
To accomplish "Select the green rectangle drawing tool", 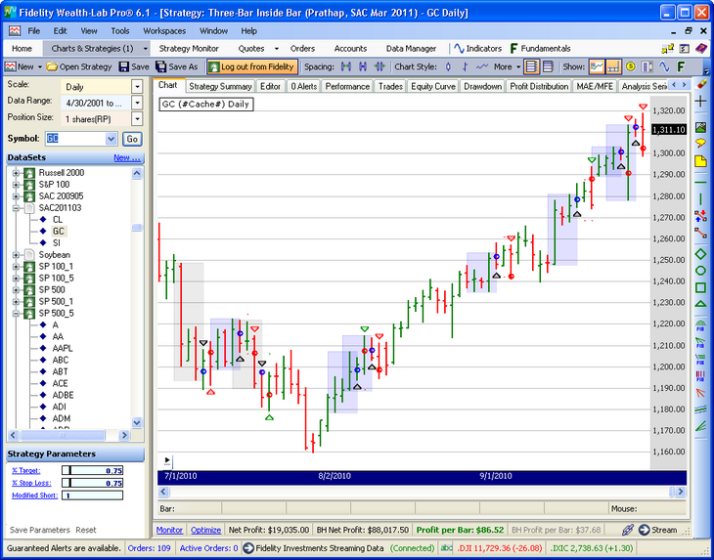I will pyautogui.click(x=700, y=287).
